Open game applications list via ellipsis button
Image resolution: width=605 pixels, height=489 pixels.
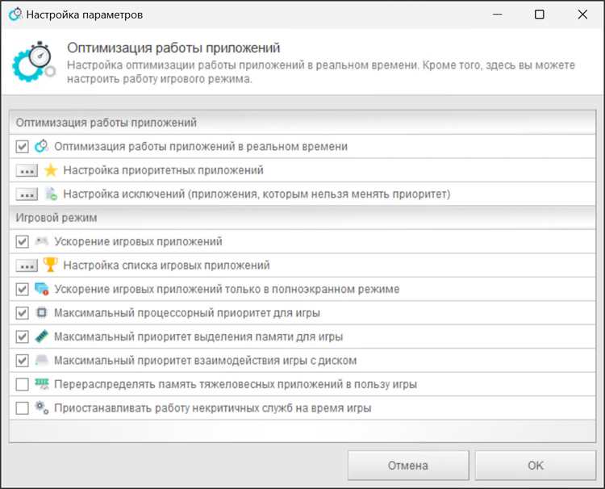click(x=27, y=265)
